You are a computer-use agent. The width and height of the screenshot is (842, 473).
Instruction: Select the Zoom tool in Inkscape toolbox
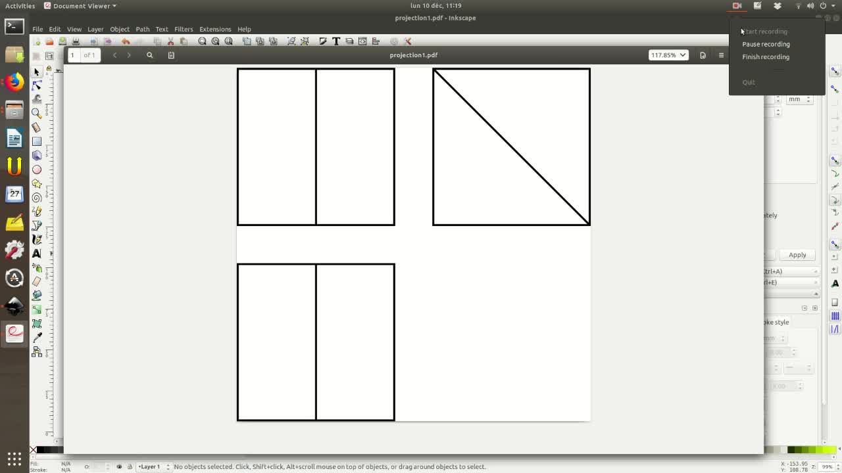click(x=37, y=113)
